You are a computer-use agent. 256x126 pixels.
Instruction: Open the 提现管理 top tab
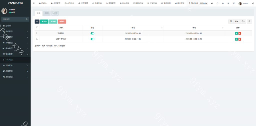pyautogui.click(x=111, y=3)
